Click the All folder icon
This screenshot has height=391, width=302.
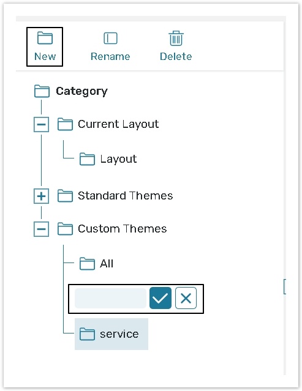(x=87, y=264)
